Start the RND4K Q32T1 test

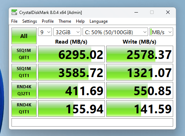pos(24,90)
